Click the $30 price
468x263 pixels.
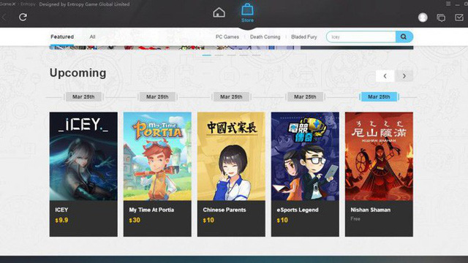coord(135,221)
